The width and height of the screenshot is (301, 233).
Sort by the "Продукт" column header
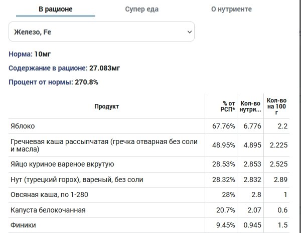point(106,106)
